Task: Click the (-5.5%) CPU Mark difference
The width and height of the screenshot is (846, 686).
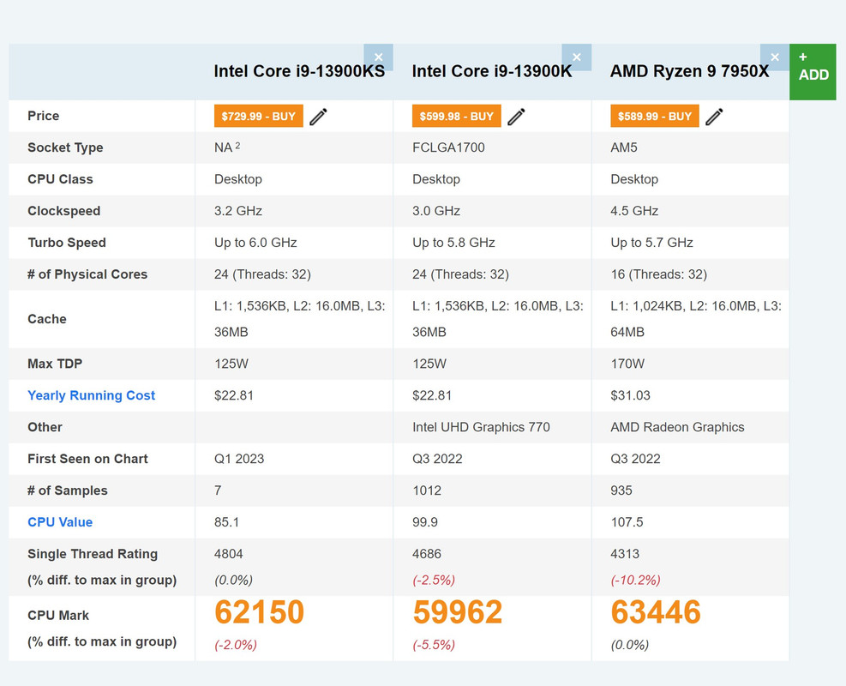Action: [434, 645]
